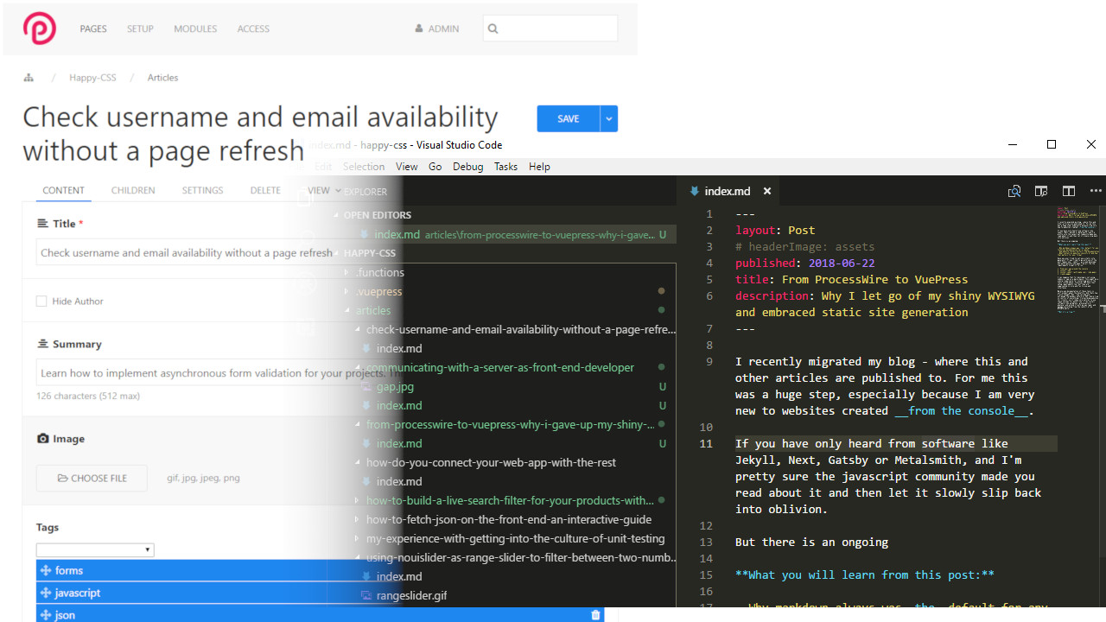
Task: Click the 'published: 2018-06-22' line
Action: (804, 263)
